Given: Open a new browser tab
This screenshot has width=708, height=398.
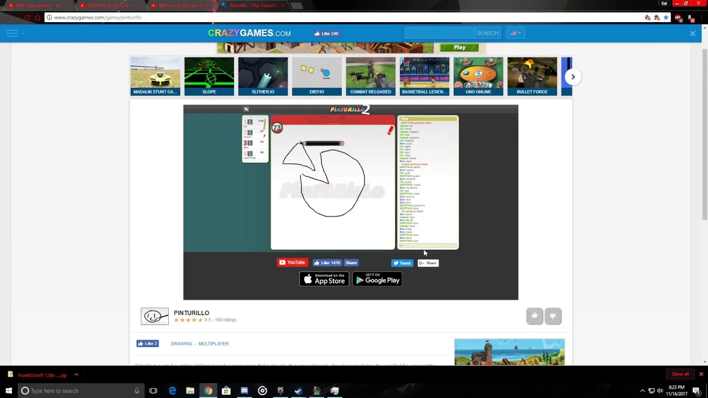Looking at the screenshot, I should pos(297,6).
